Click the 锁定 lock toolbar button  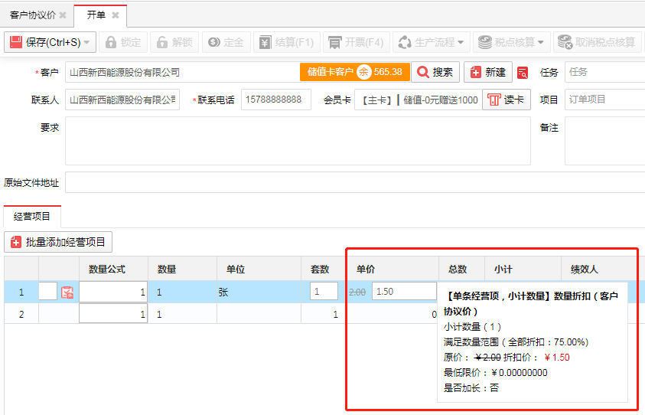(x=123, y=42)
